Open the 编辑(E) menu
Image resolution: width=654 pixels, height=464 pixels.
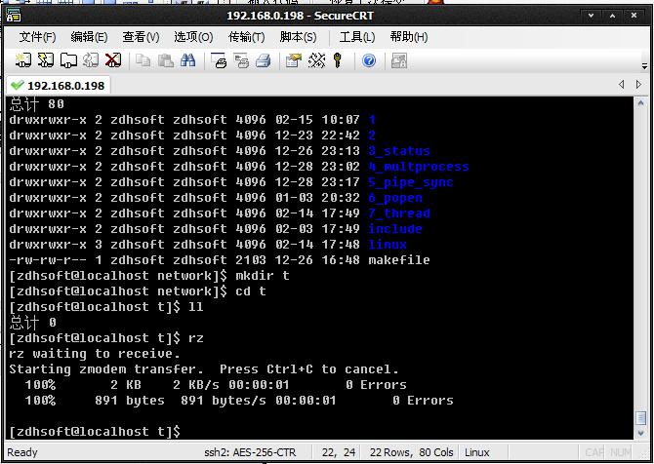pos(89,37)
